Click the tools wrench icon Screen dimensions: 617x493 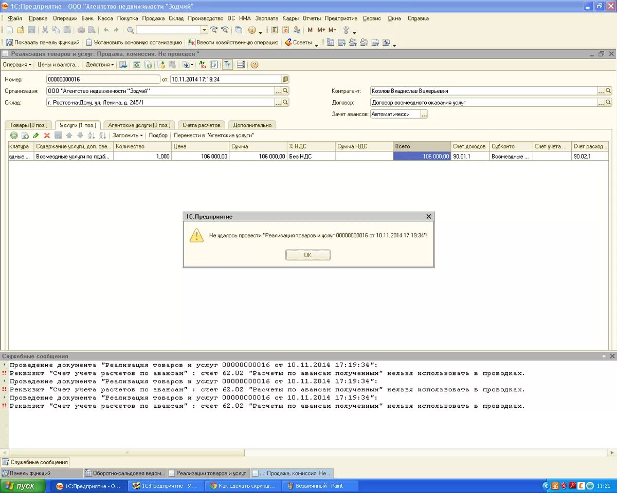tap(346, 30)
